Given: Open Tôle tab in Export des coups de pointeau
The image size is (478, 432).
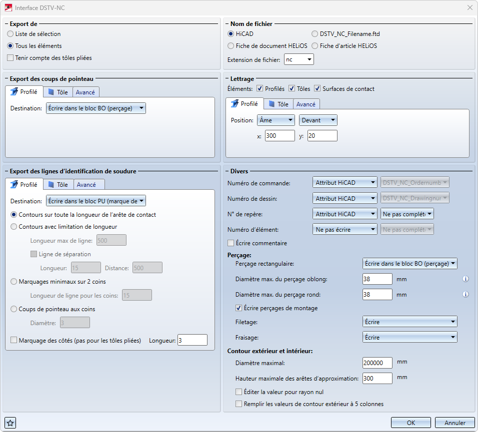Looking at the screenshot, I should click(57, 92).
